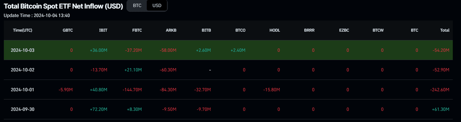Select the BTCO column header
The height and width of the screenshot is (122, 461).
(240, 30)
